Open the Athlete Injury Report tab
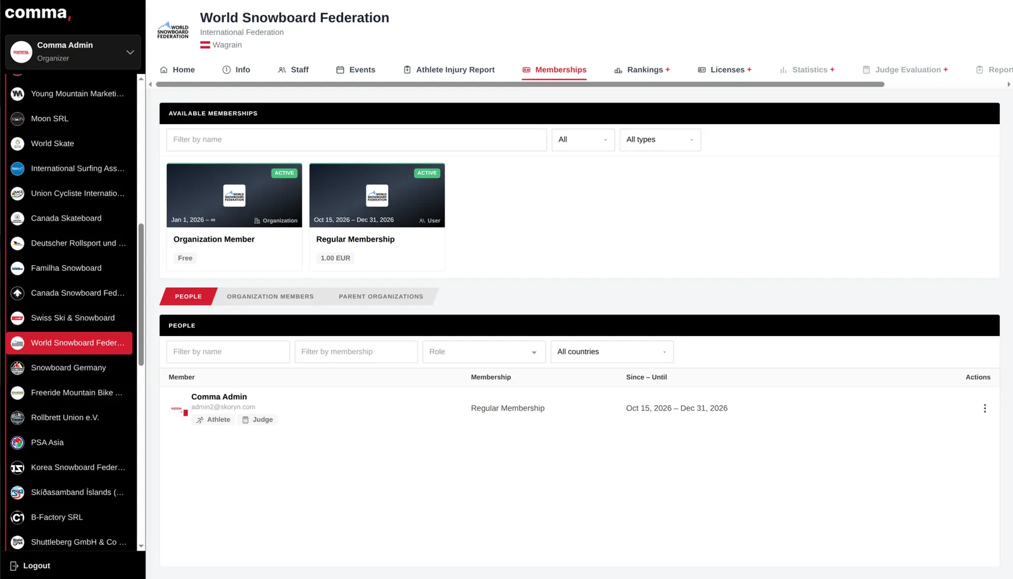This screenshot has width=1013, height=579. coord(449,70)
